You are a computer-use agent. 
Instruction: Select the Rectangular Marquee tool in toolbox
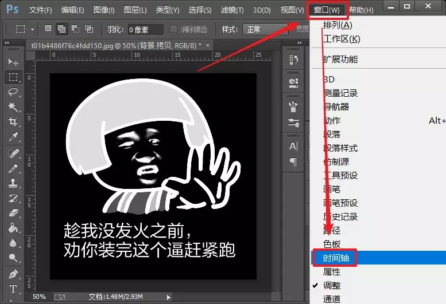click(x=13, y=77)
